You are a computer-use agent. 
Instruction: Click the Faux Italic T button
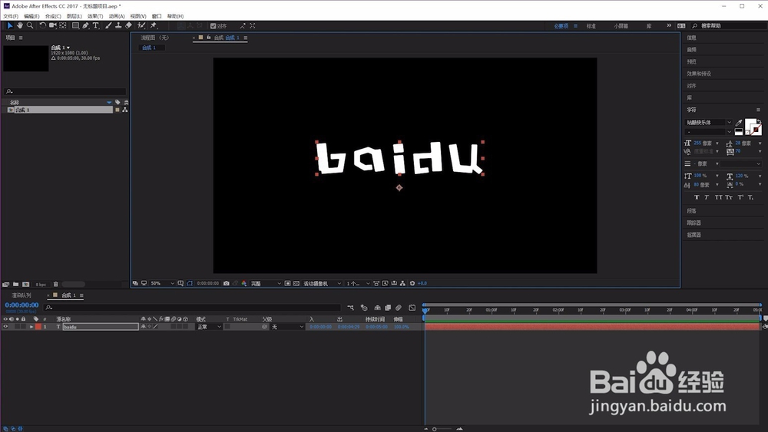(707, 197)
